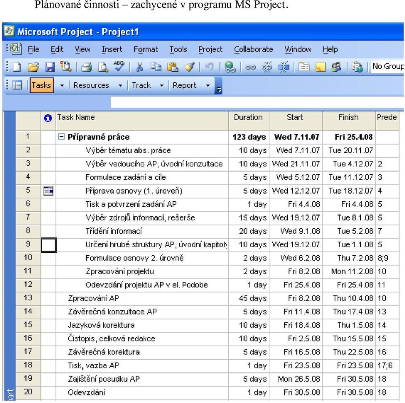Viewport: 405px width, 403px height.
Task: Click the New document icon
Action: [x=17, y=67]
